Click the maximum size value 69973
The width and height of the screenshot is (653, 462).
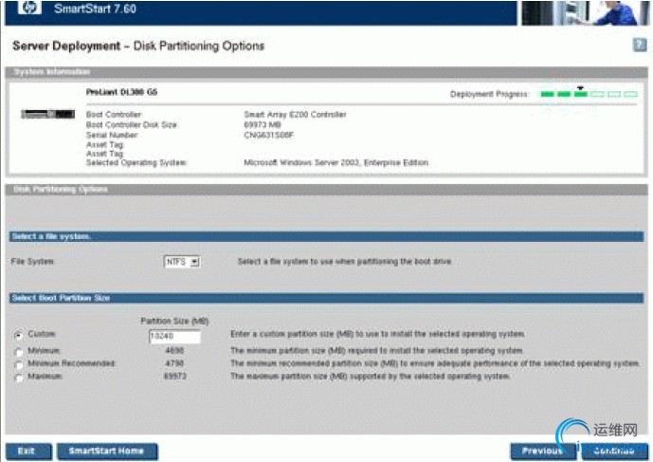click(175, 377)
